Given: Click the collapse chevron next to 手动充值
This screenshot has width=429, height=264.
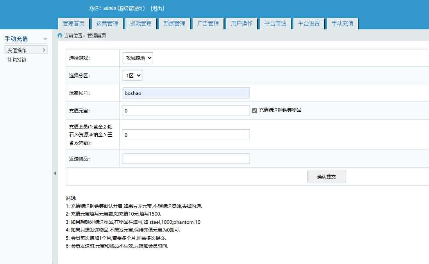Looking at the screenshot, I should tap(45, 39).
